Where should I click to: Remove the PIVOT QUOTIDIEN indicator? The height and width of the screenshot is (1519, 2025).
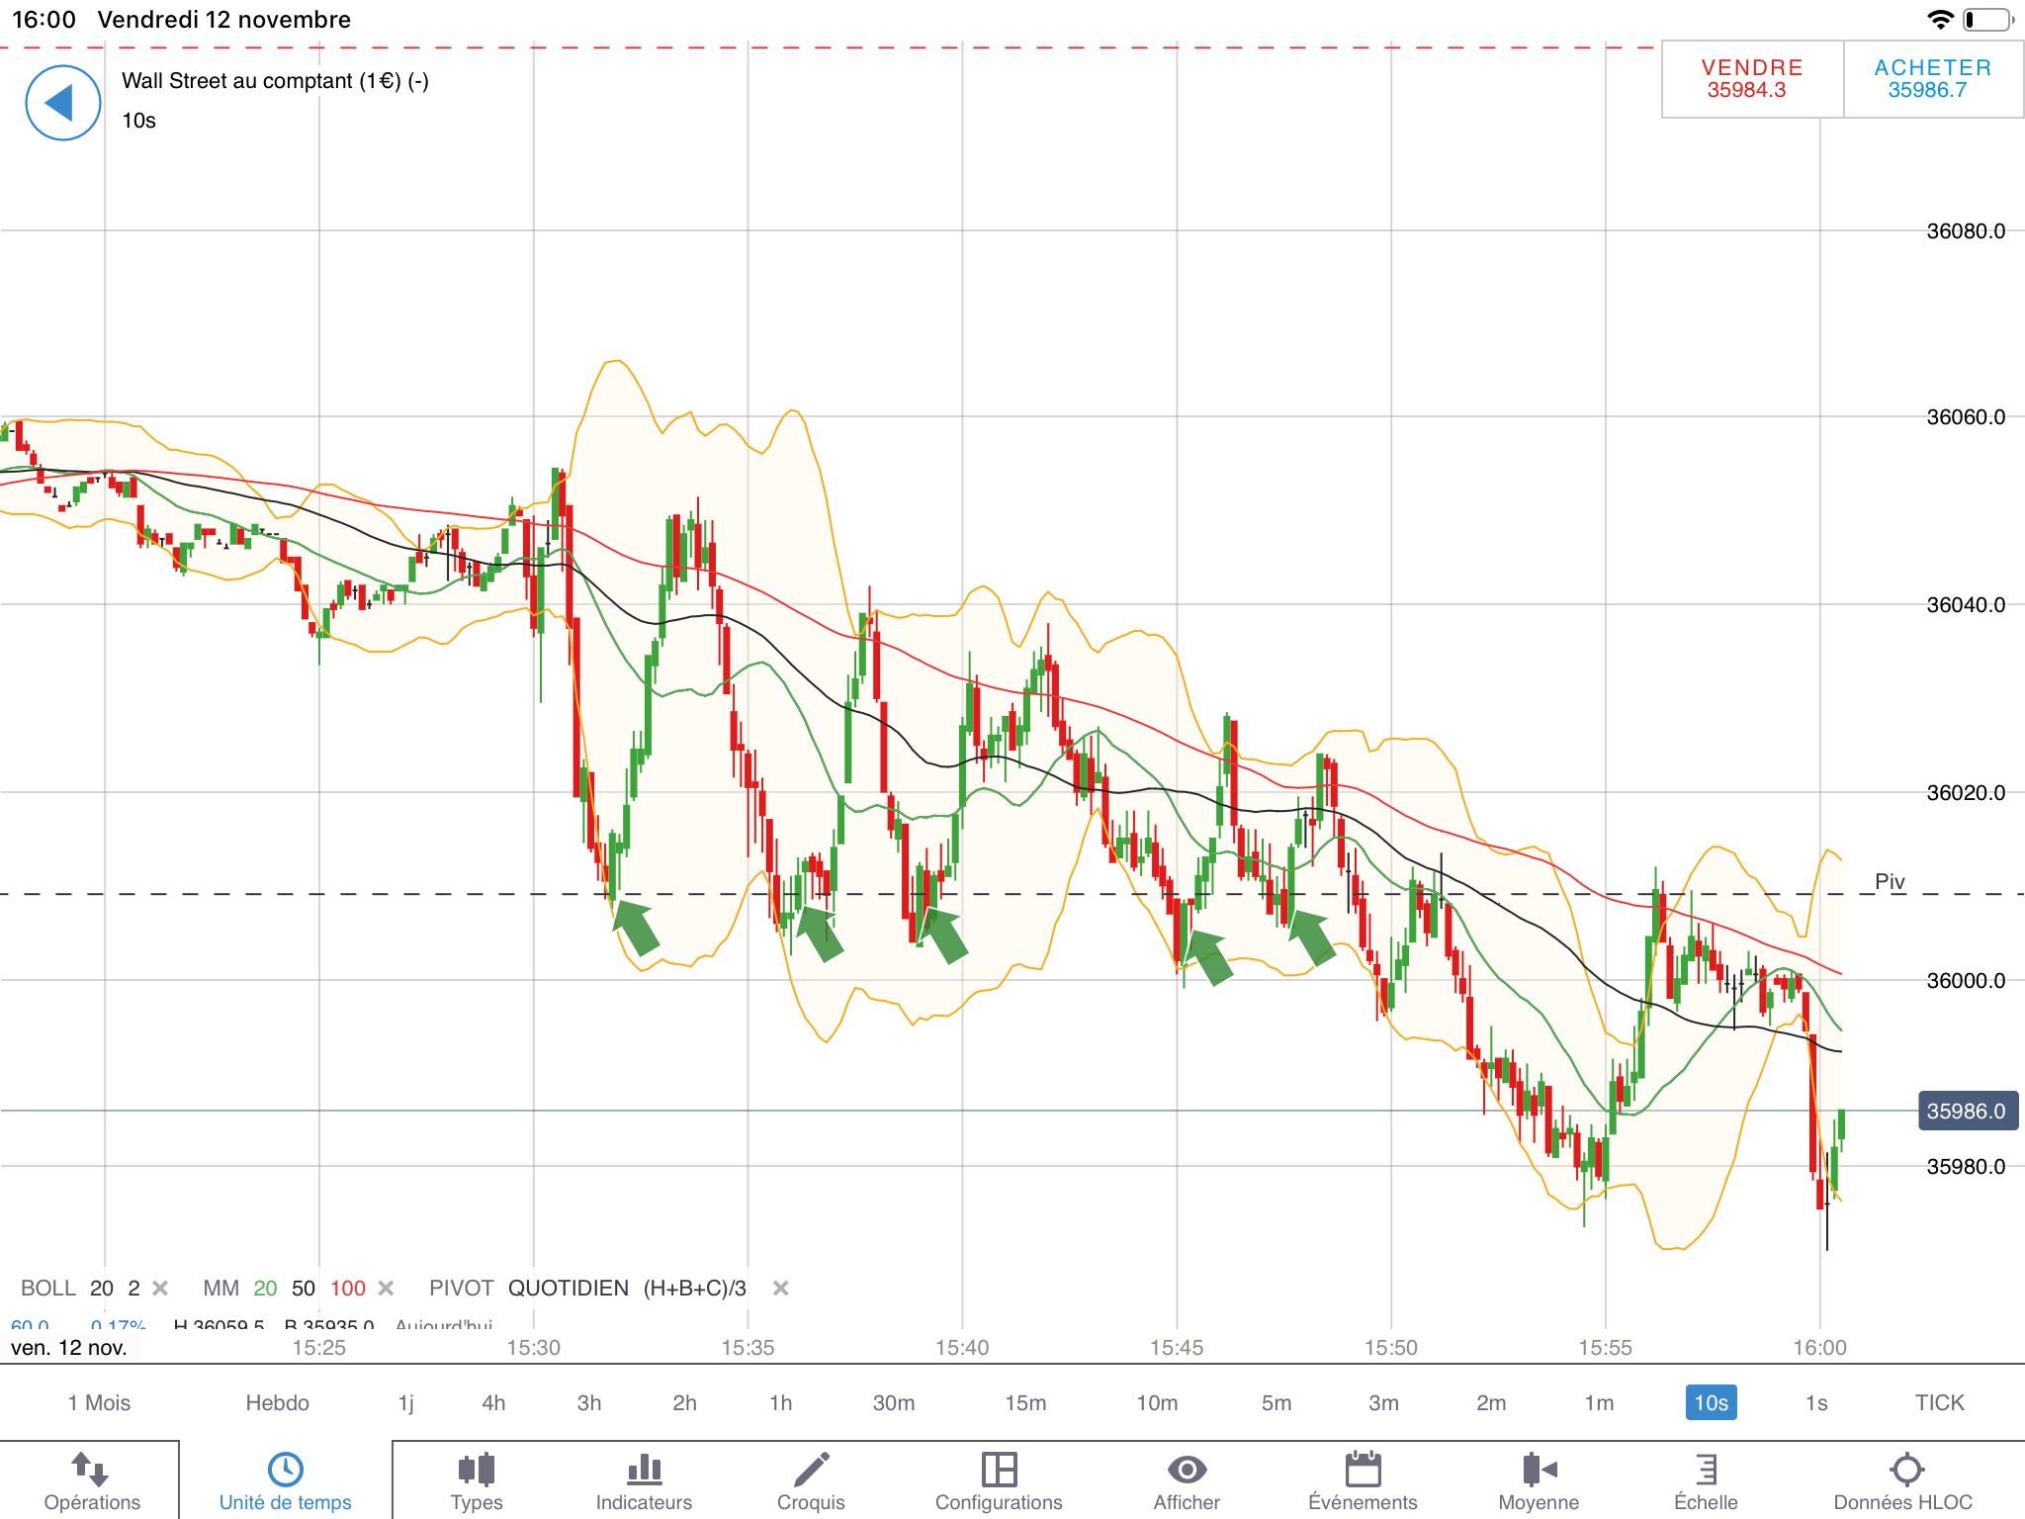click(780, 1288)
